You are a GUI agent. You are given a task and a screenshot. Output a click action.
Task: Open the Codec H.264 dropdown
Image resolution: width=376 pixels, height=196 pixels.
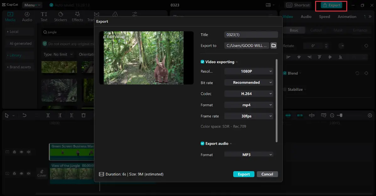click(x=249, y=94)
